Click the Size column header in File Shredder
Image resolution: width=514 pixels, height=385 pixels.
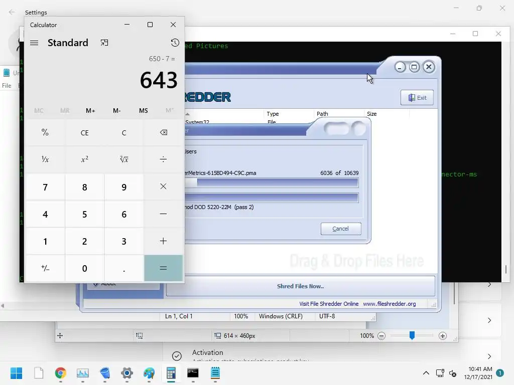click(x=387, y=114)
